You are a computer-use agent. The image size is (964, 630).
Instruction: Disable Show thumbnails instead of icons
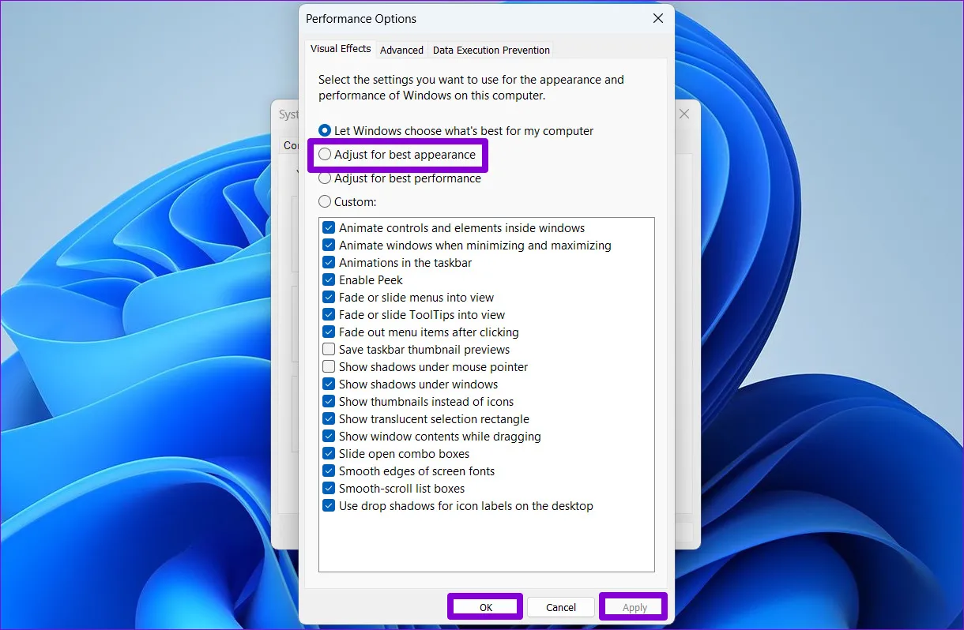click(329, 401)
